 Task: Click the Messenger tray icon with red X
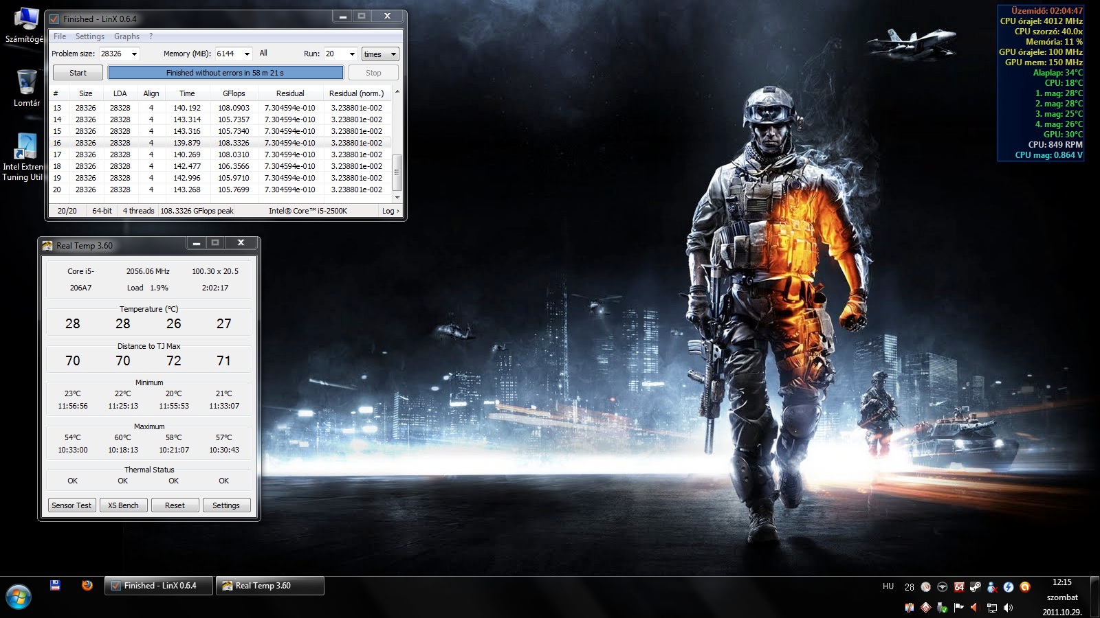[992, 587]
